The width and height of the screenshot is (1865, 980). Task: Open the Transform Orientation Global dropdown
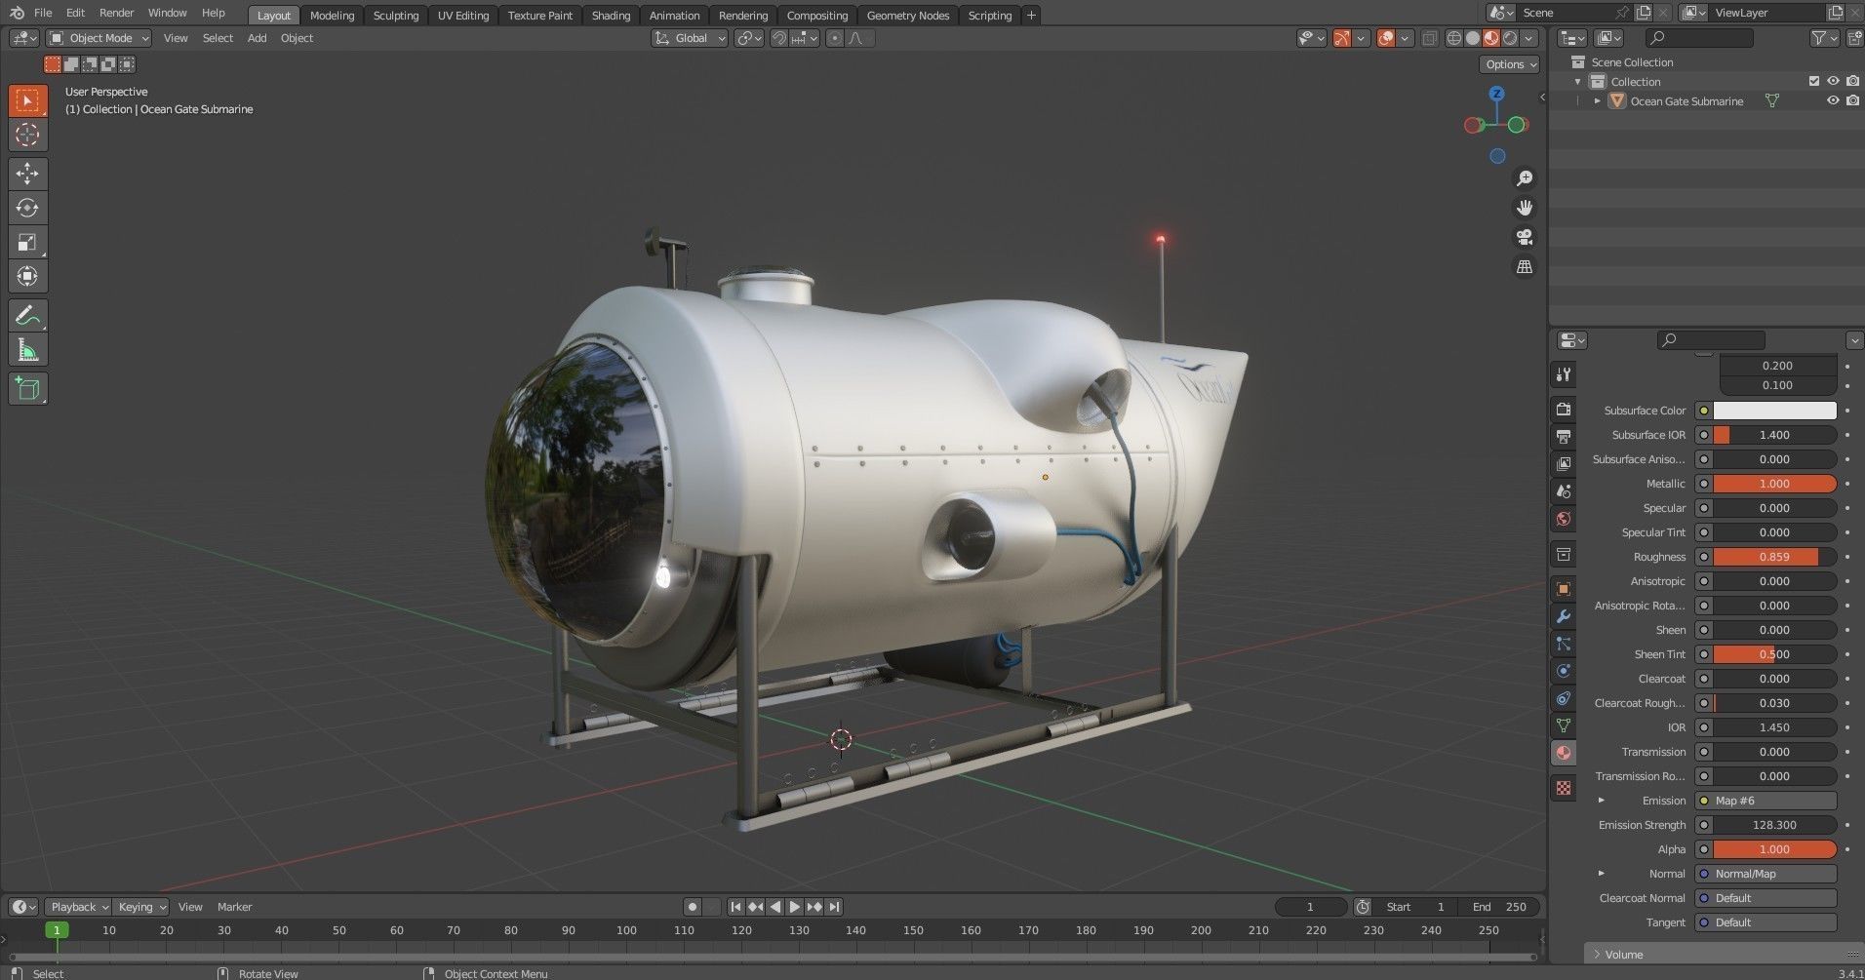coord(690,38)
